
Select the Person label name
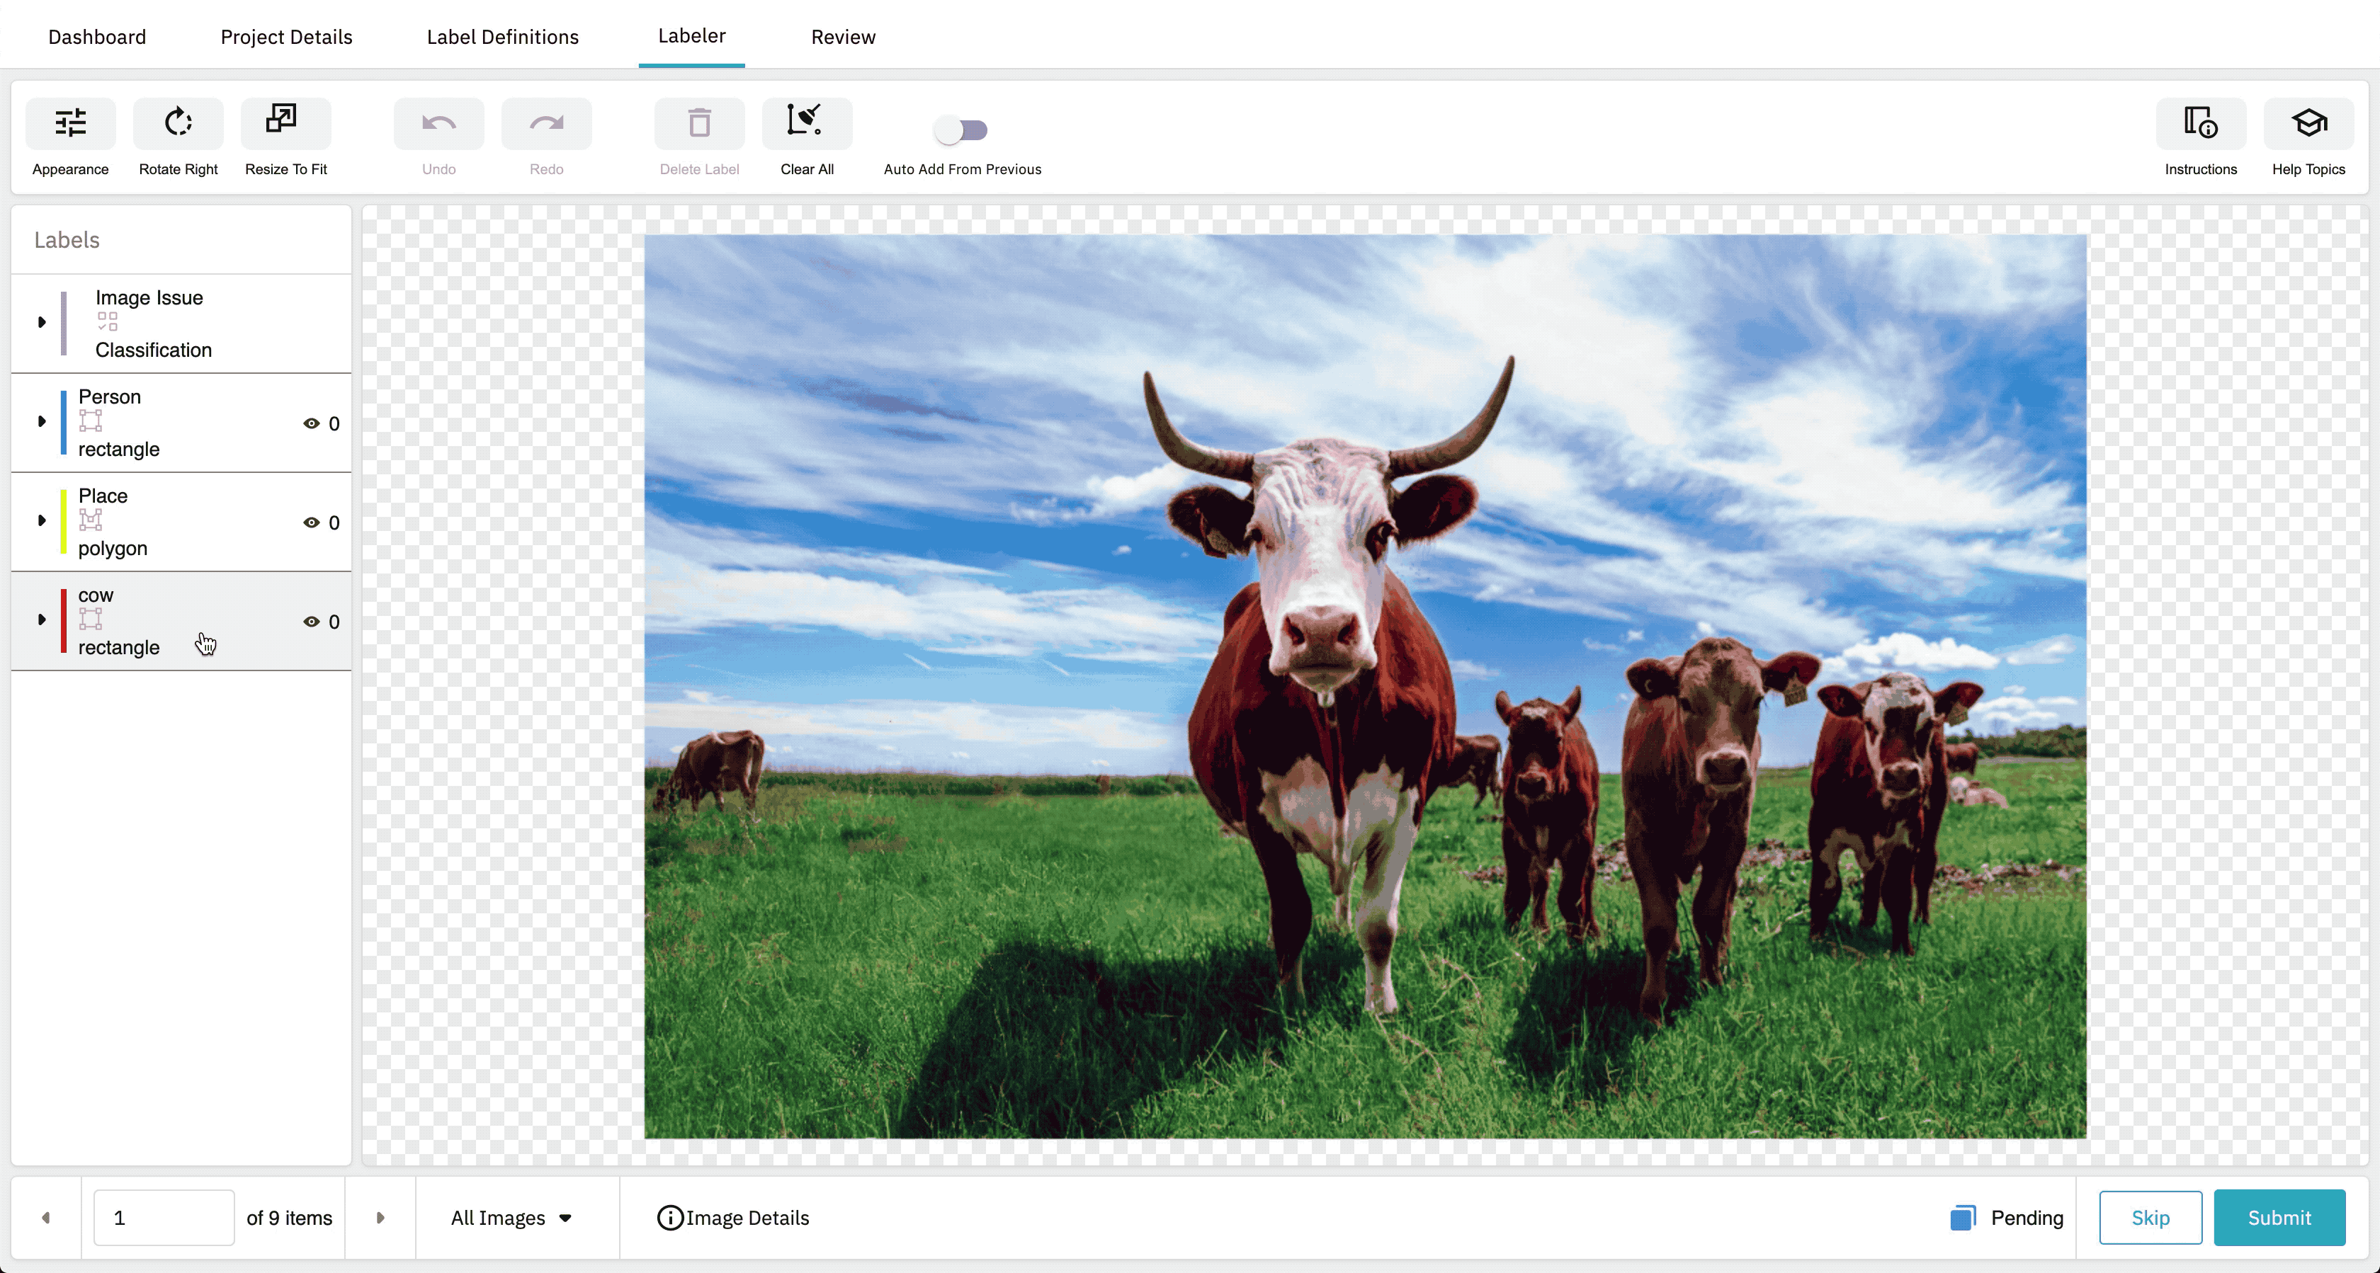coord(110,396)
